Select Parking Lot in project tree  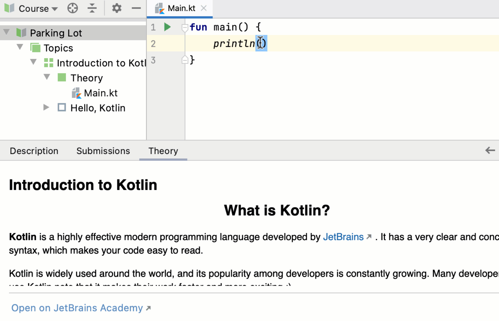tap(56, 33)
